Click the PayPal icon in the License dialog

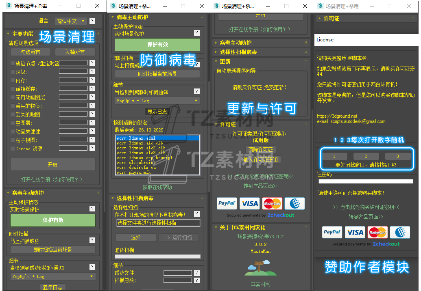(332, 232)
